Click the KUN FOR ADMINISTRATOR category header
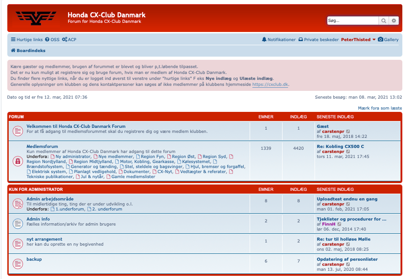The height and width of the screenshot is (279, 406). tap(36, 190)
